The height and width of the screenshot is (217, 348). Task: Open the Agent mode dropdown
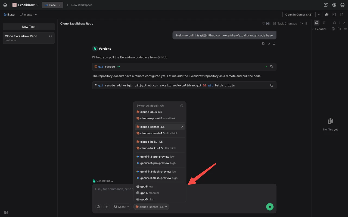click(122, 207)
